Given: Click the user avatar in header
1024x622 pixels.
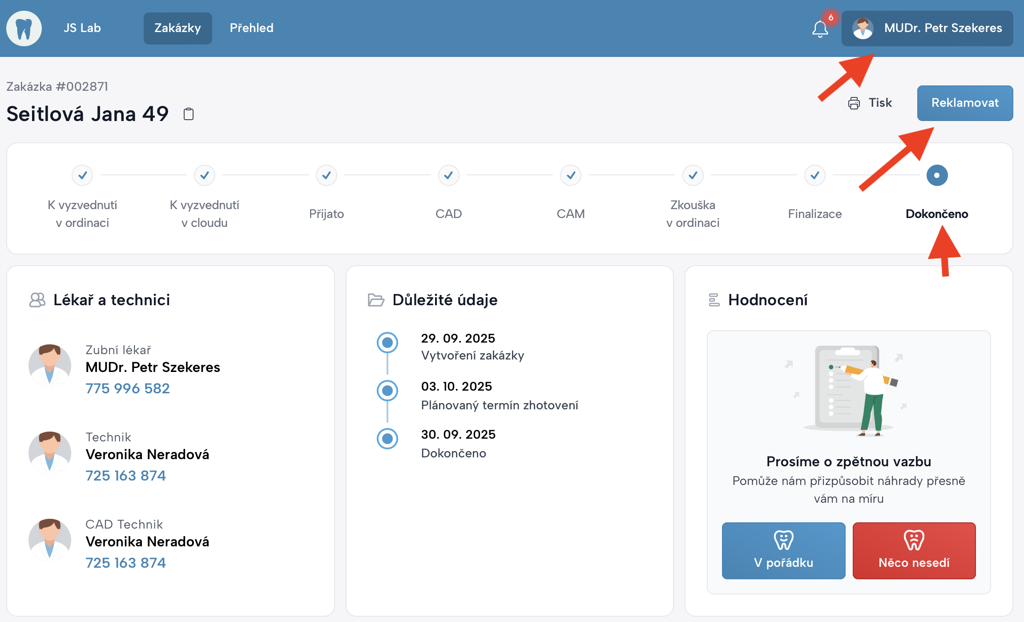Looking at the screenshot, I should click(x=863, y=28).
